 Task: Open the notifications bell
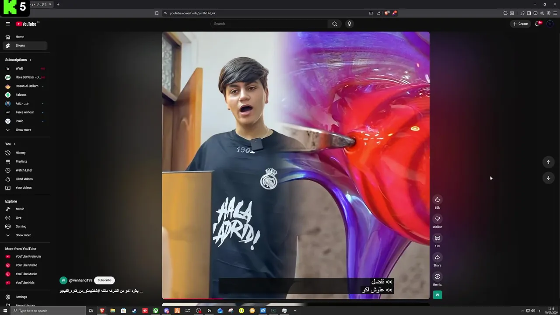click(538, 24)
